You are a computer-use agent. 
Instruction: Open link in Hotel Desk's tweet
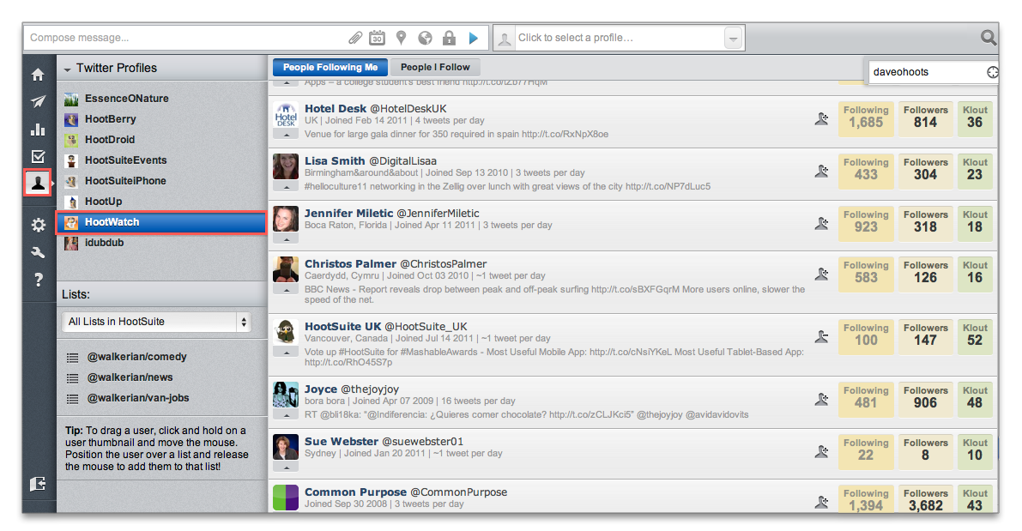click(565, 134)
